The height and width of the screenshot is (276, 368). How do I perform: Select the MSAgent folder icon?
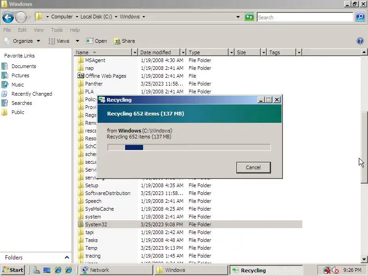[80, 60]
